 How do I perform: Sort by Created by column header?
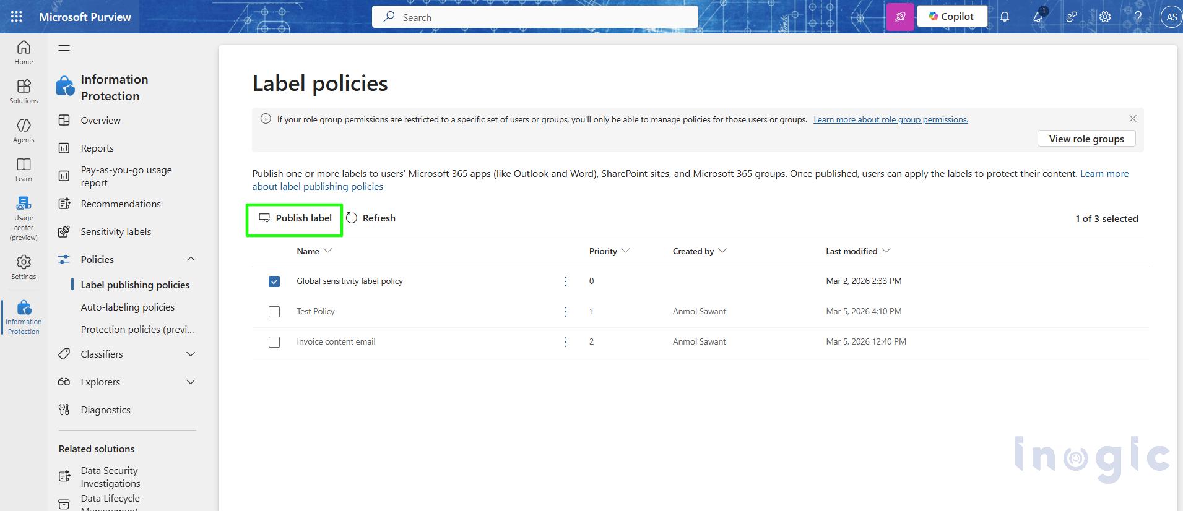(x=700, y=251)
